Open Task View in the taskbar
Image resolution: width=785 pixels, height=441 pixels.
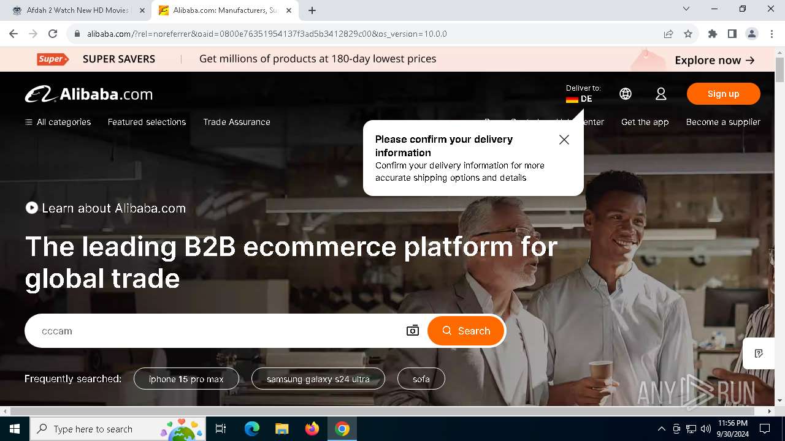click(x=221, y=429)
